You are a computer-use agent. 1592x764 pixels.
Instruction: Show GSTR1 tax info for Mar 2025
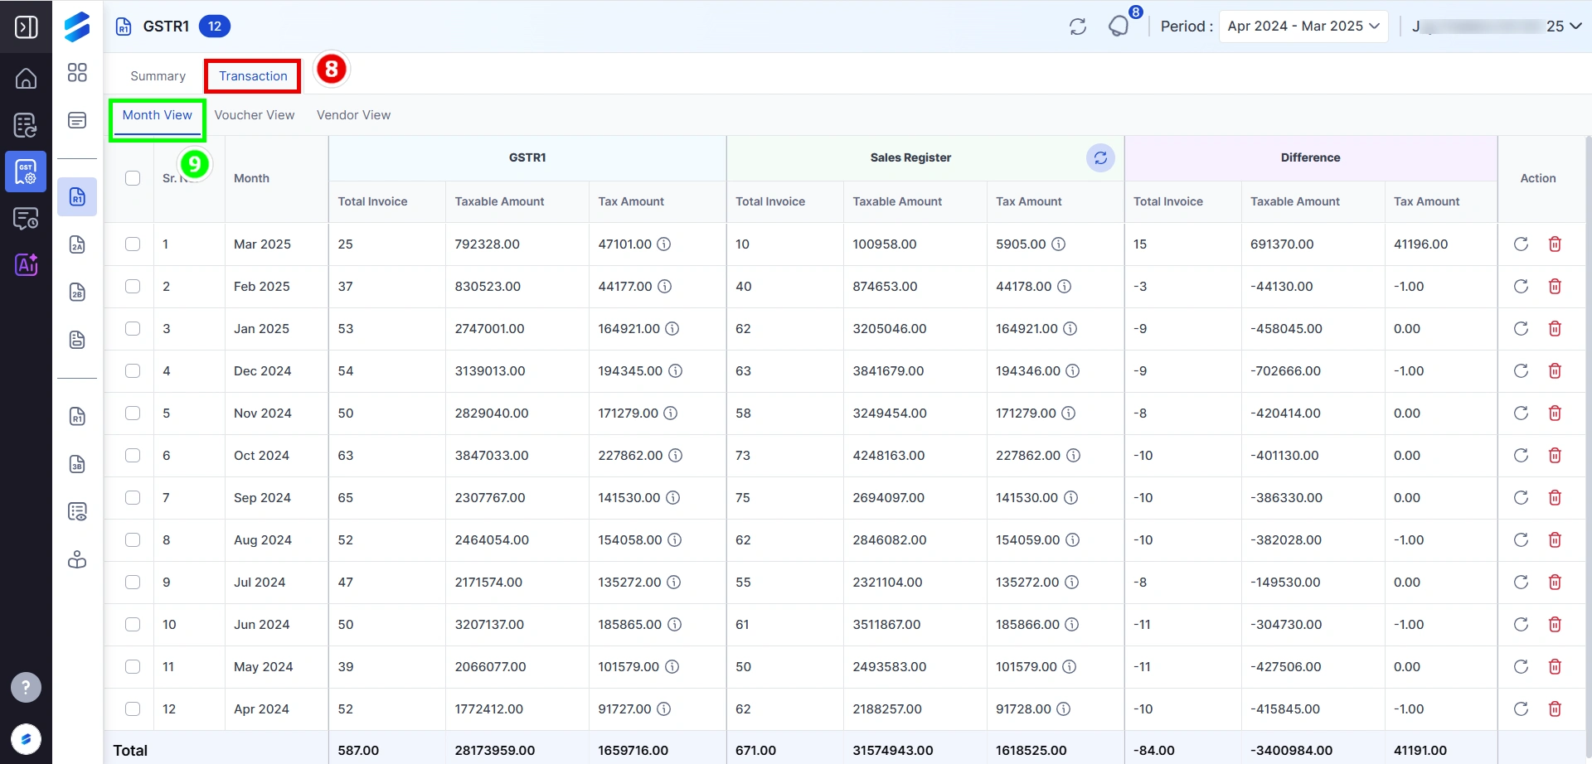point(664,244)
